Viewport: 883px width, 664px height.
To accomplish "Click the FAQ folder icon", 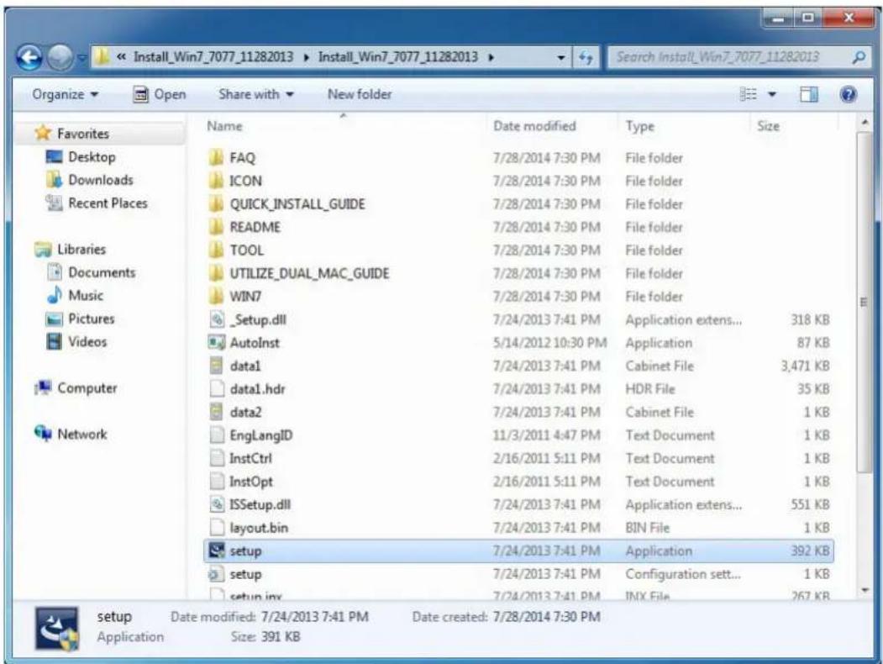I will 216,158.
